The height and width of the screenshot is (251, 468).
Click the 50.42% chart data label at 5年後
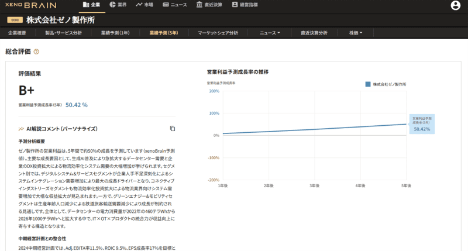[x=421, y=129]
